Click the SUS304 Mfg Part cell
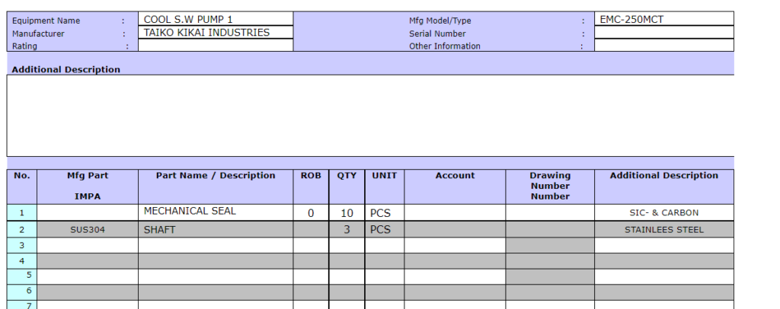 88,229
